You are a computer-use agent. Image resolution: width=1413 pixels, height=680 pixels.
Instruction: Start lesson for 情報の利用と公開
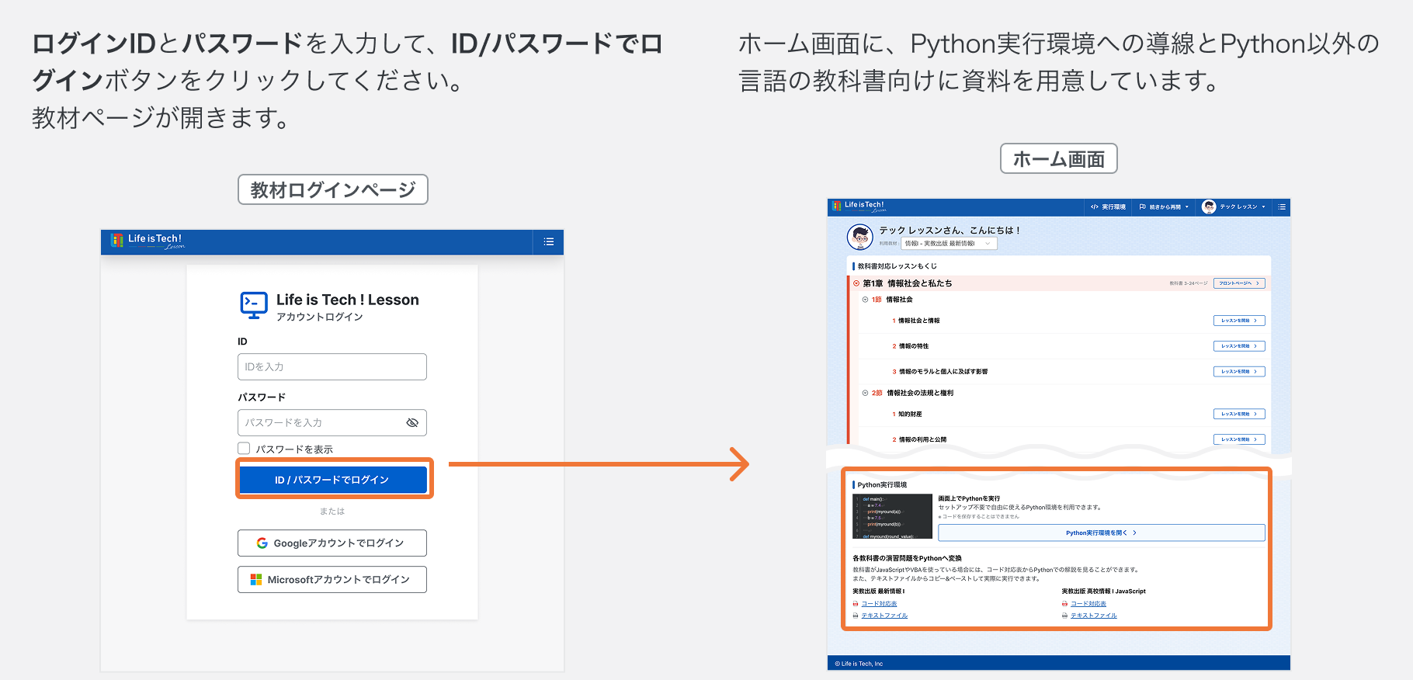coord(1239,439)
